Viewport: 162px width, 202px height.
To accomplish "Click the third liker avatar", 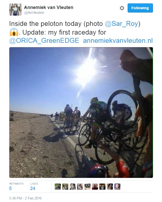I will (73, 187).
